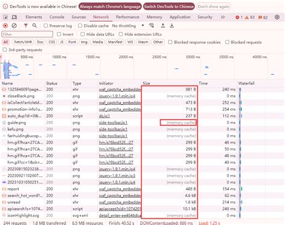This screenshot has width=285, height=225.
Task: Click into the Filter text box
Action: point(27,34)
